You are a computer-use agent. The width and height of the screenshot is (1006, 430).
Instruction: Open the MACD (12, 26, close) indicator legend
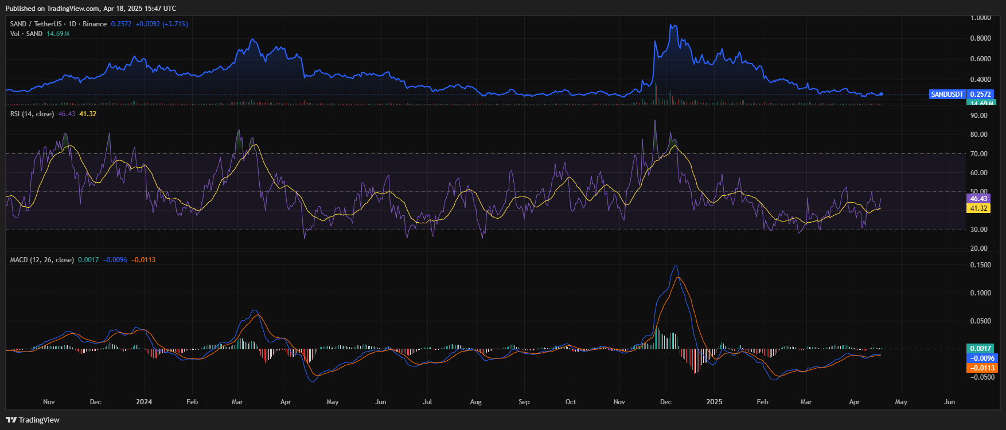click(x=42, y=260)
